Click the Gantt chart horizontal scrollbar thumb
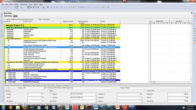 pyautogui.click(x=154, y=82)
